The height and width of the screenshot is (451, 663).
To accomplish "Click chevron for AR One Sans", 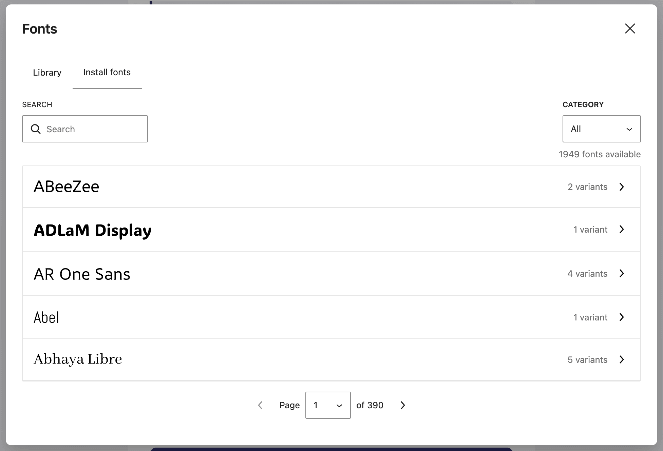I will click(x=622, y=274).
